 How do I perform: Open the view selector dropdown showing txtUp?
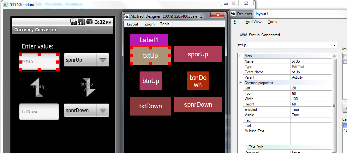click(287, 45)
